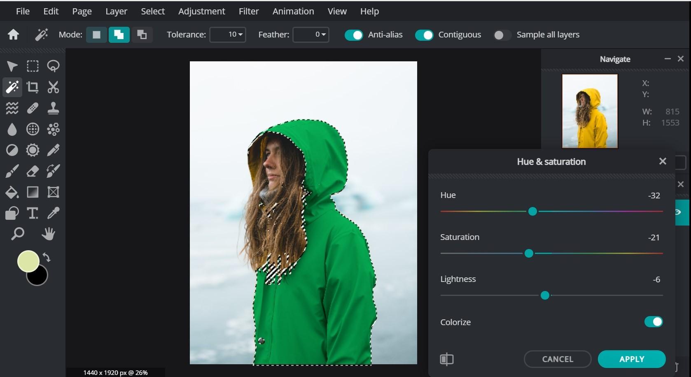The width and height of the screenshot is (691, 377).
Task: Select the Text tool
Action: (33, 213)
